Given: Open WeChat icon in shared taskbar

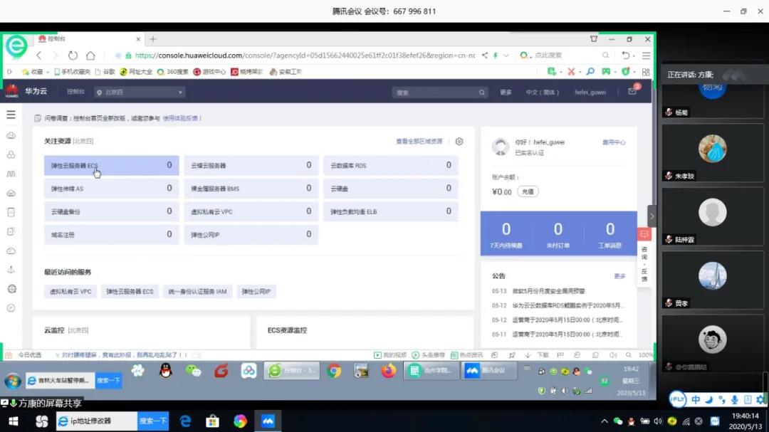Looking at the screenshot, I should (x=193, y=371).
